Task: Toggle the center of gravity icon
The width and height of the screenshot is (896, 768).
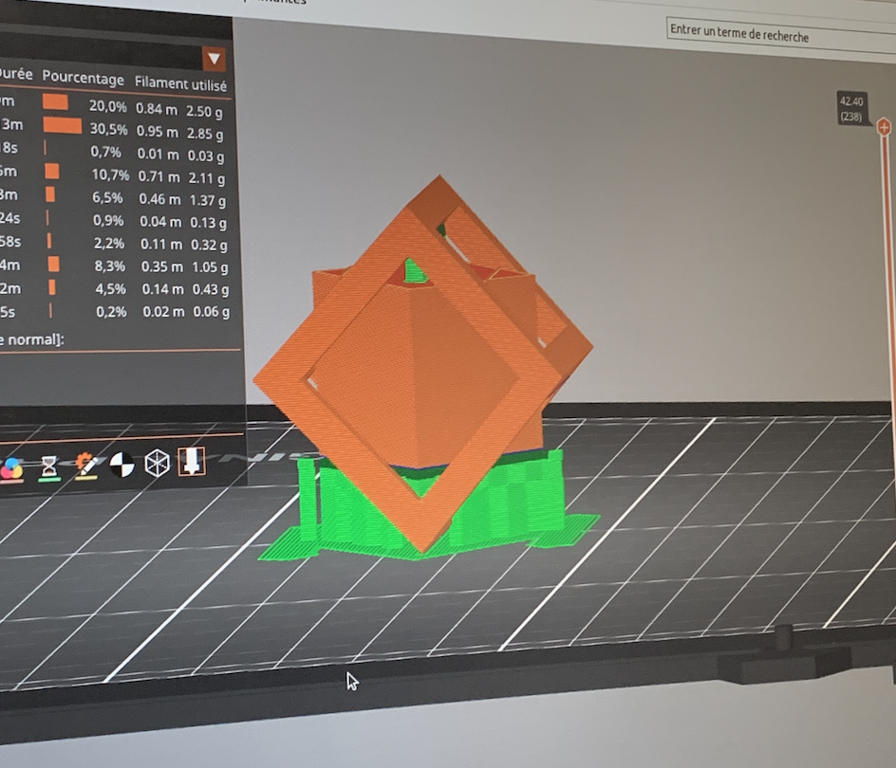Action: 121,465
